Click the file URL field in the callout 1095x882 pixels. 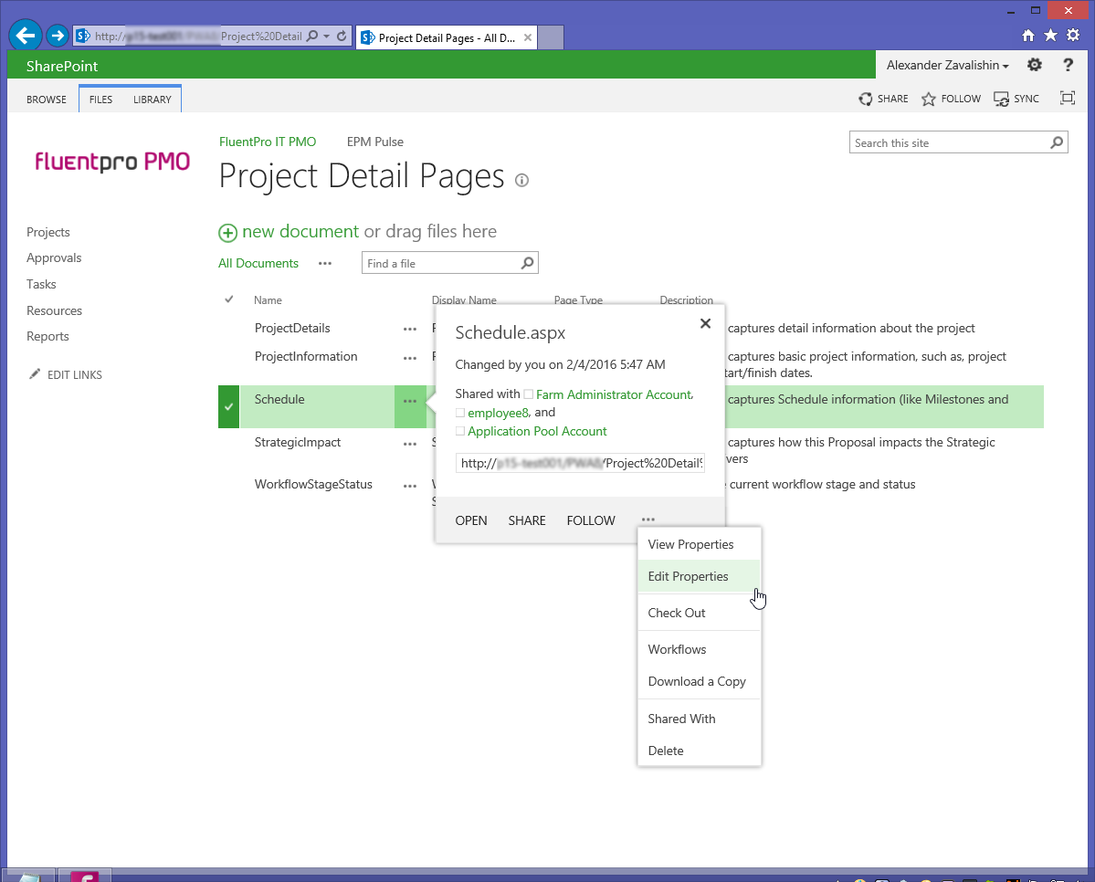click(x=580, y=463)
